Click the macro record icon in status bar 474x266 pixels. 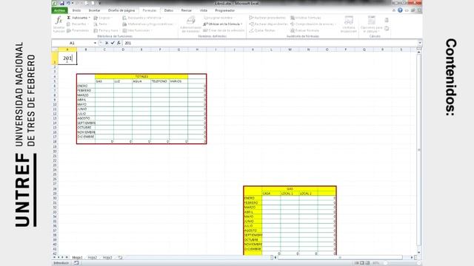(76, 263)
